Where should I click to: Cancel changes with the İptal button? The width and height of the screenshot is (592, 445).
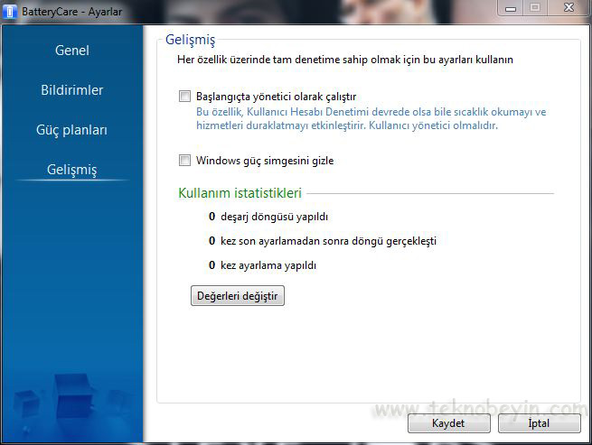(x=540, y=423)
